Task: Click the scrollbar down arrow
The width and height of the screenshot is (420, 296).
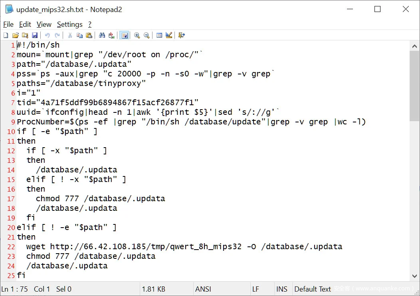Action: (x=414, y=276)
